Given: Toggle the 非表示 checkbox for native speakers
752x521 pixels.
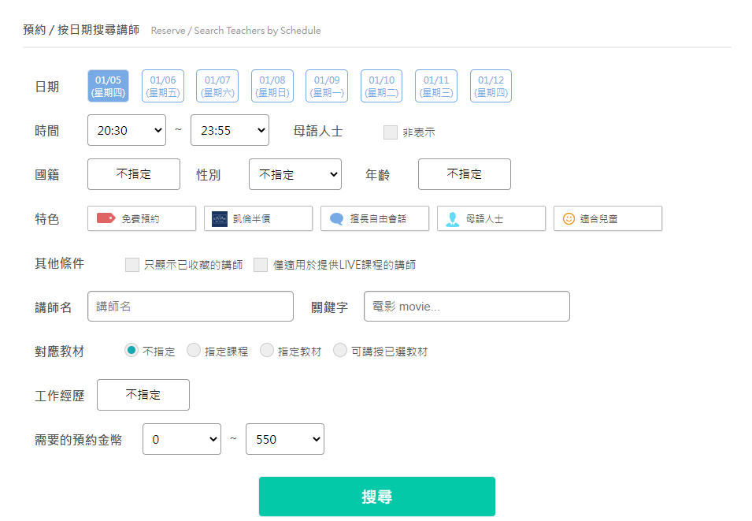Looking at the screenshot, I should click(391, 132).
